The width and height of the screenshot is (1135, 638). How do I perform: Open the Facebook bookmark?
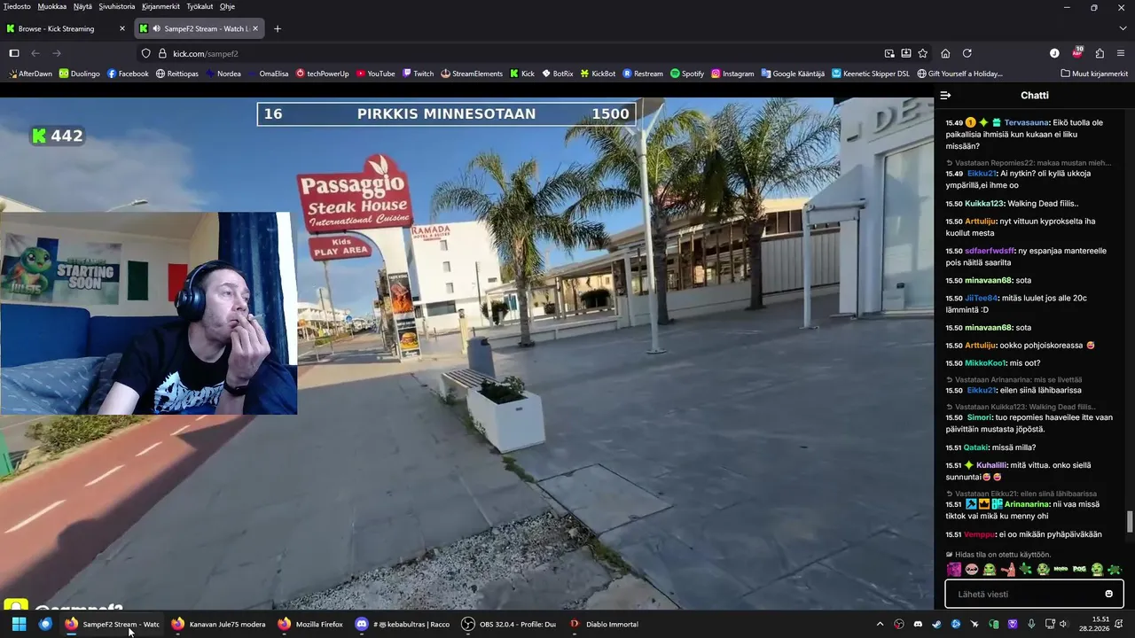click(x=128, y=74)
